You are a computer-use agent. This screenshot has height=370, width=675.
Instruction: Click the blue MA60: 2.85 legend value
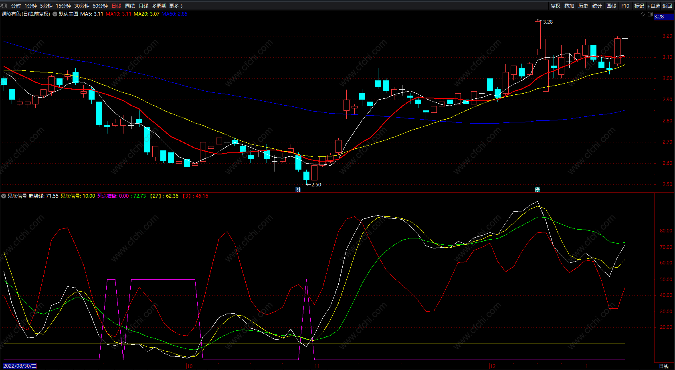174,14
